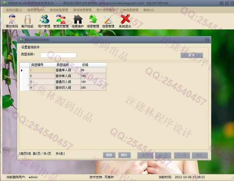Viewport: 234px width, 181px height.
Task: Click the admin username in status bar
Action: [33, 177]
